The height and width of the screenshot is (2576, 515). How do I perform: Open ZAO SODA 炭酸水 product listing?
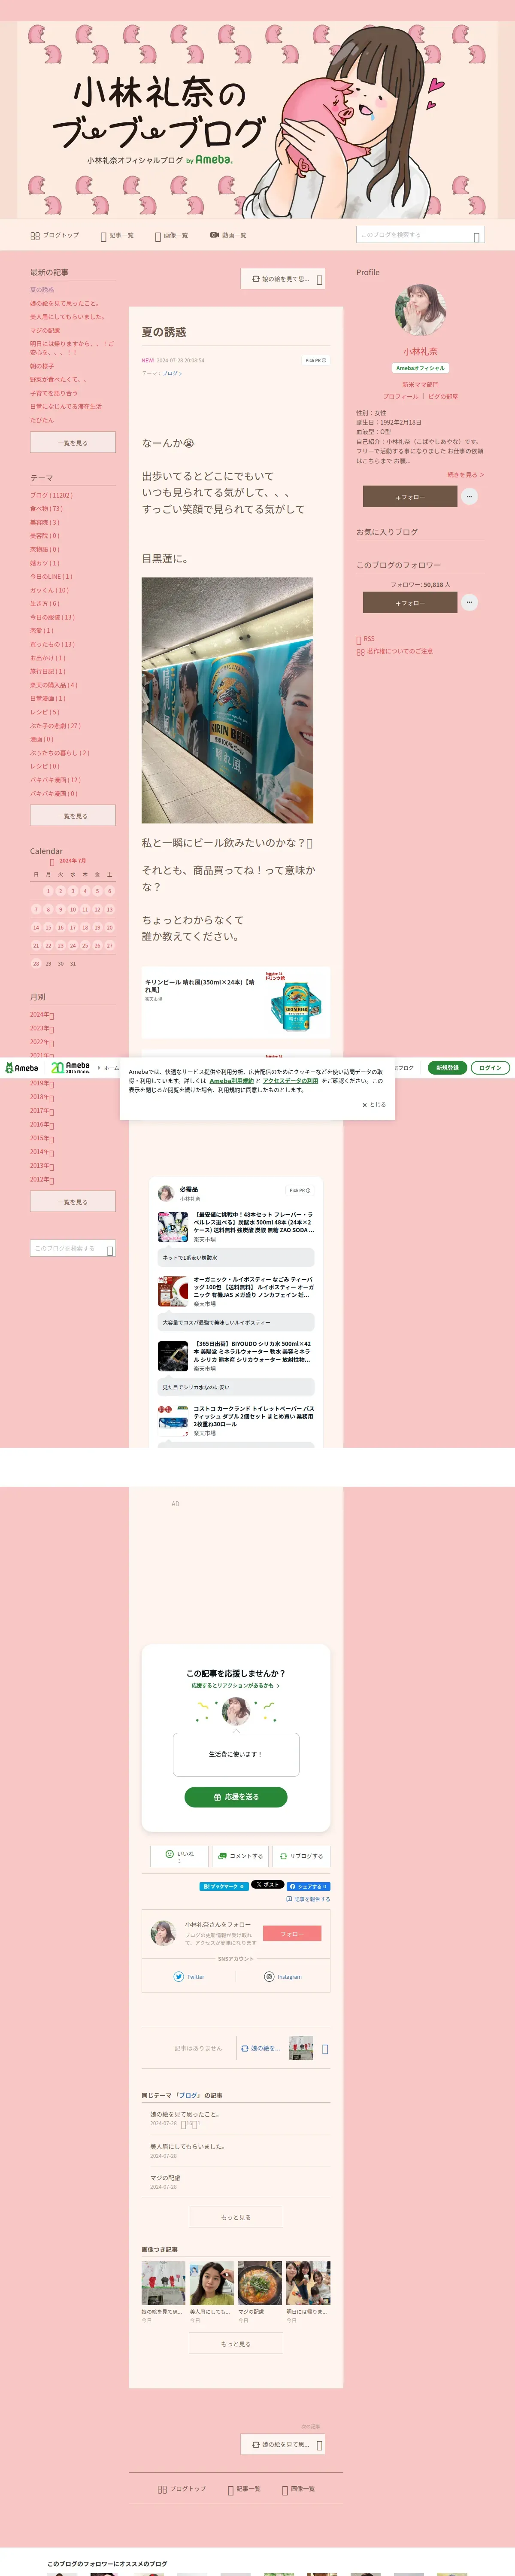click(x=236, y=1227)
